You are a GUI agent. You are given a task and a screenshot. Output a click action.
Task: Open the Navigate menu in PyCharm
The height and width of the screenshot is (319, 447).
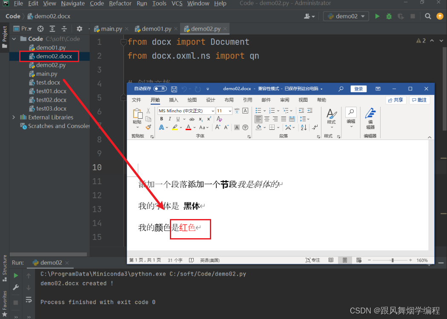click(73, 3)
